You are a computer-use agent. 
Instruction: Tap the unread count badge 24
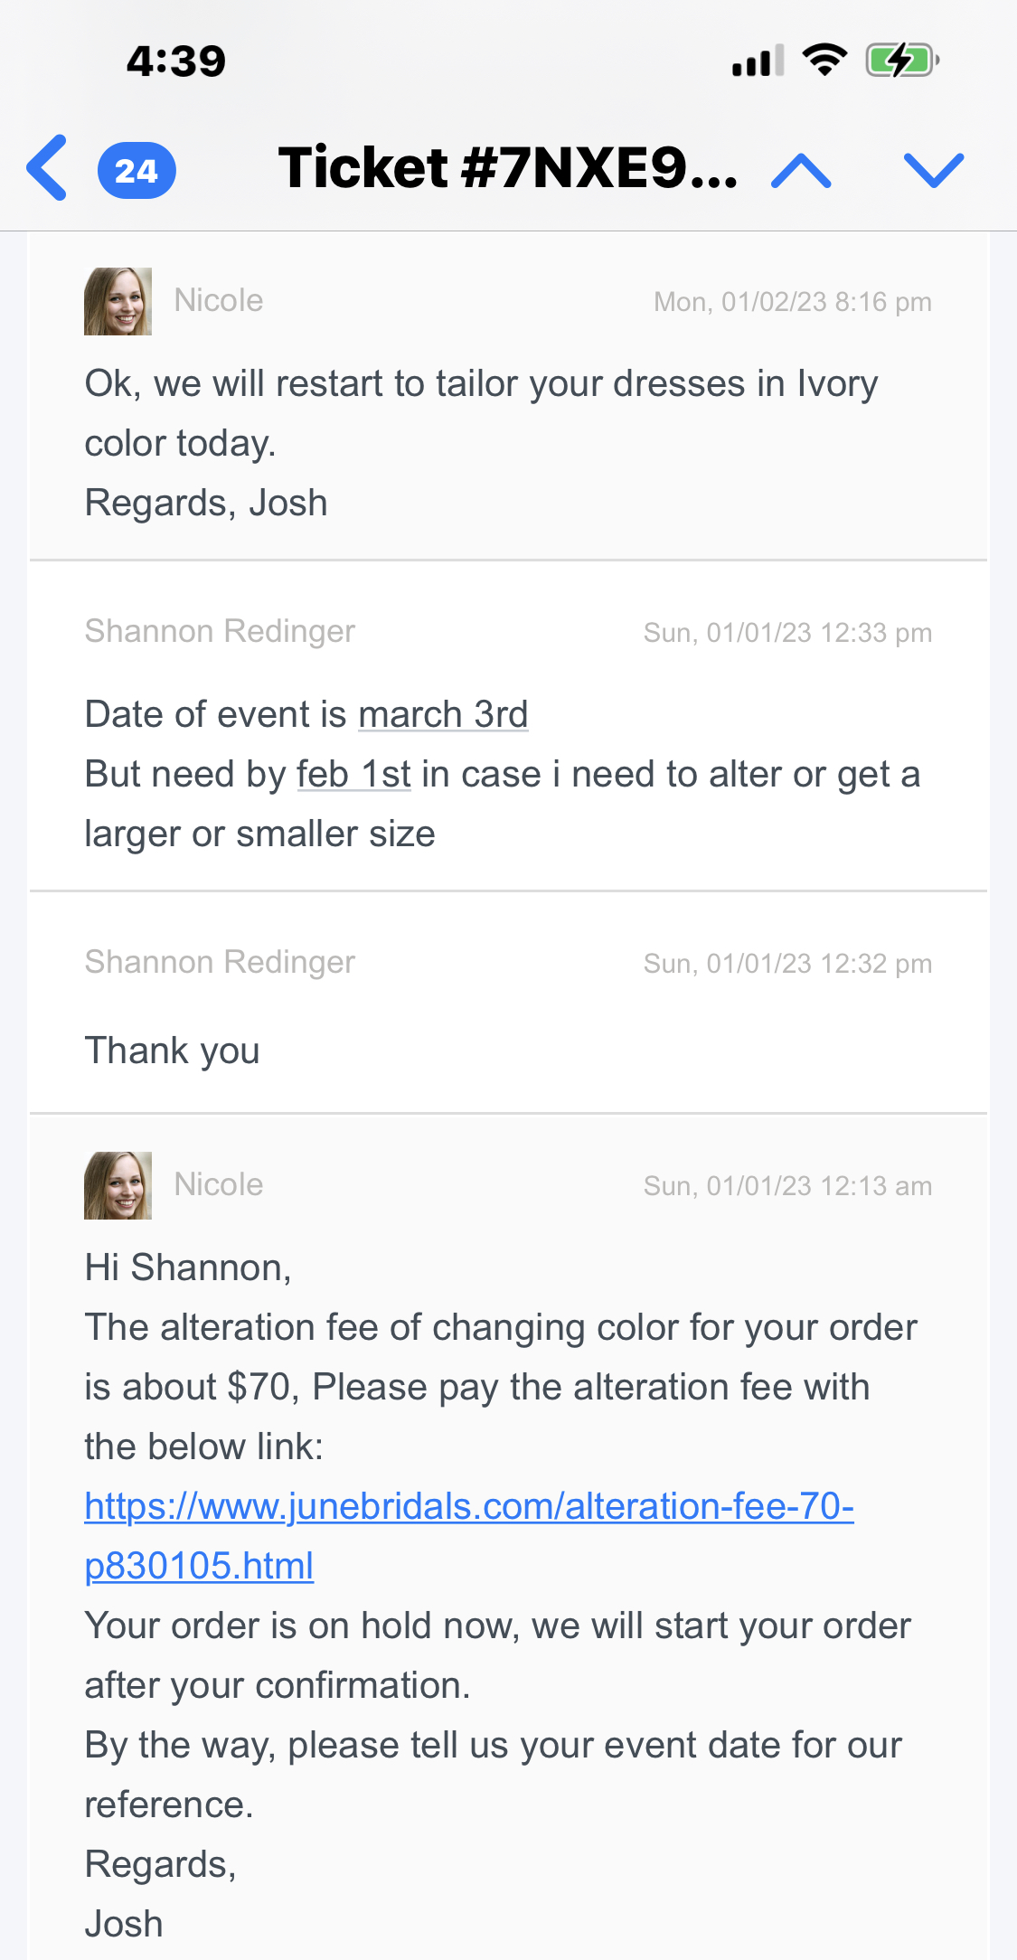[x=137, y=170]
